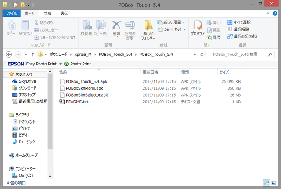Select the View (表示) tab

pyautogui.click(x=65, y=14)
